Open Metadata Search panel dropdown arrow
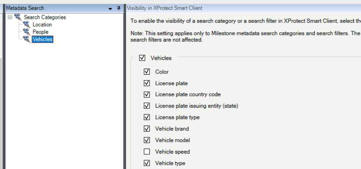Screen dimensions: 361x169 (x=110, y=8)
